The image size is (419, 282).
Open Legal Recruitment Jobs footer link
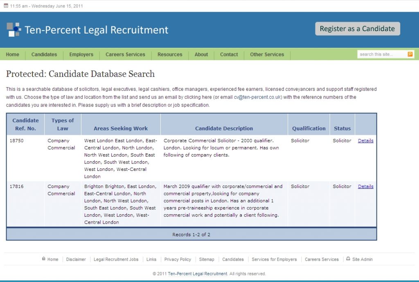point(116,260)
